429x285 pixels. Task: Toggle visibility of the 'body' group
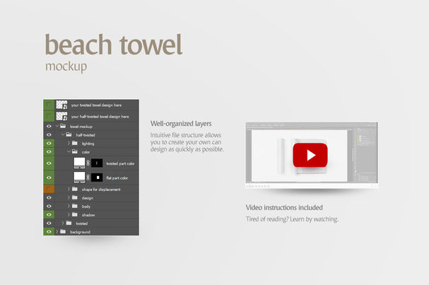(x=49, y=207)
